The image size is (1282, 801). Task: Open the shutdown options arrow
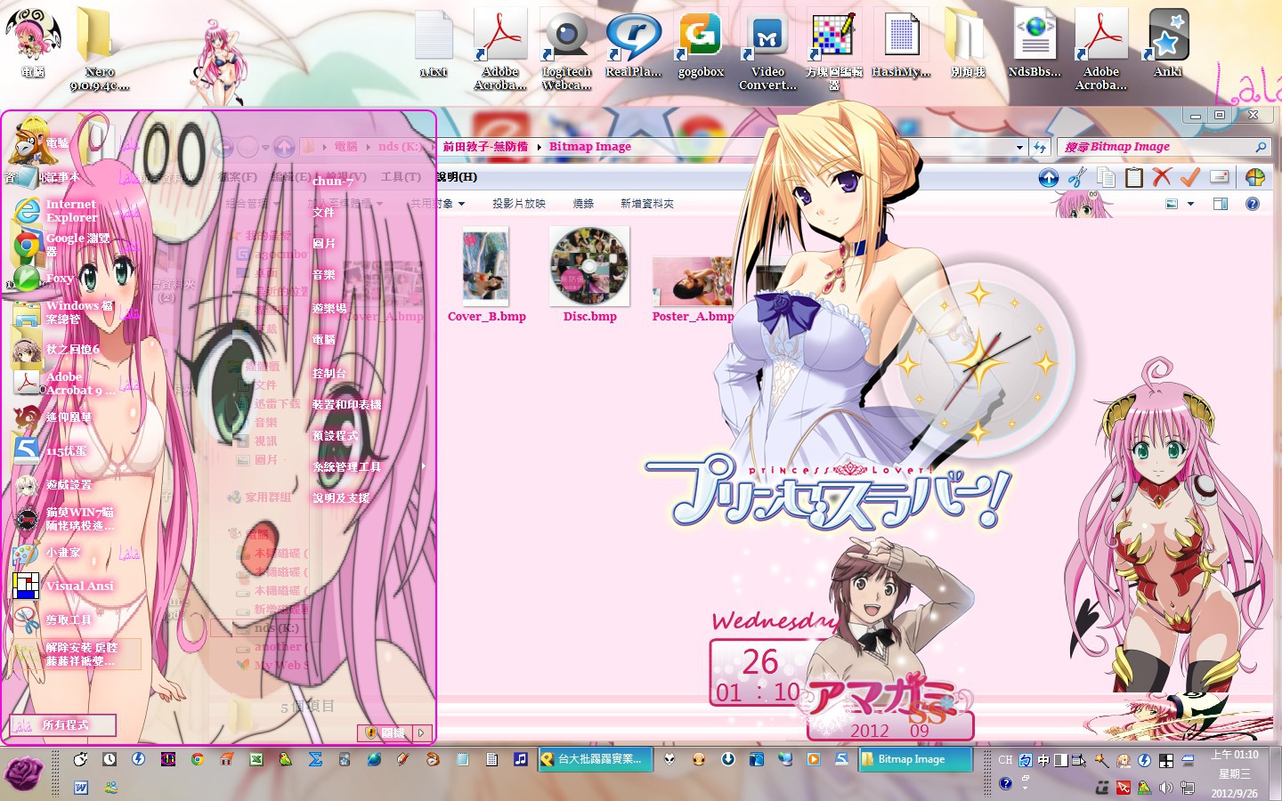[x=423, y=732]
